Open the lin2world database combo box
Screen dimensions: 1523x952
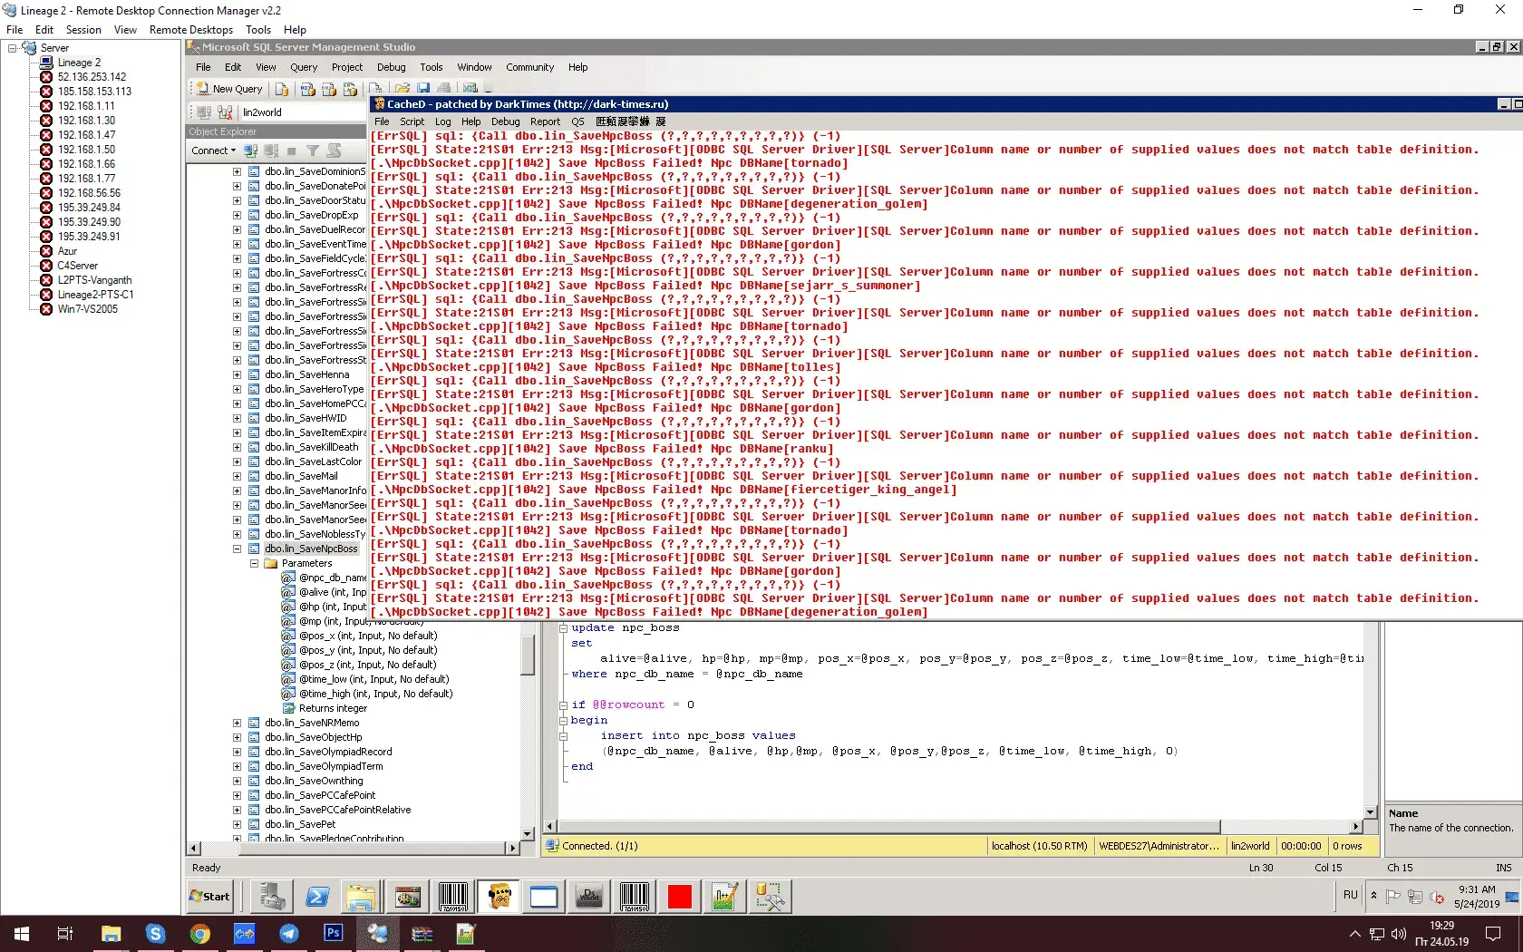(304, 112)
